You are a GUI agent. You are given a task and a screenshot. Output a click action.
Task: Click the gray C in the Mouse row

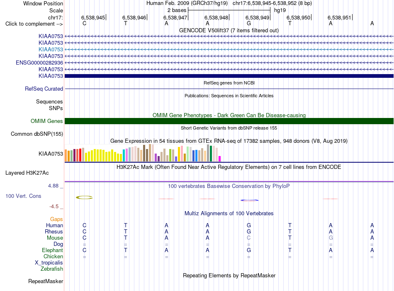click(249, 238)
